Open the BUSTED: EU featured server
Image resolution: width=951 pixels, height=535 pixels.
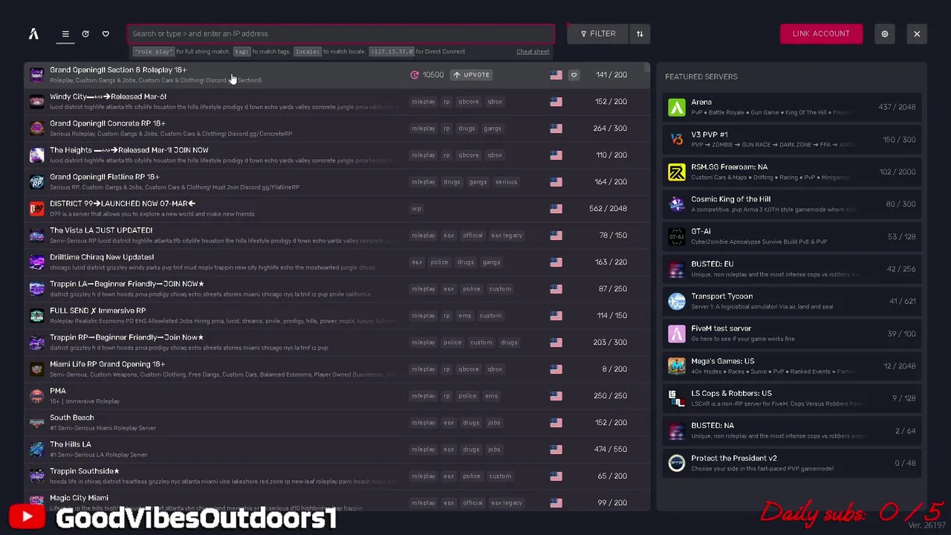click(x=791, y=269)
